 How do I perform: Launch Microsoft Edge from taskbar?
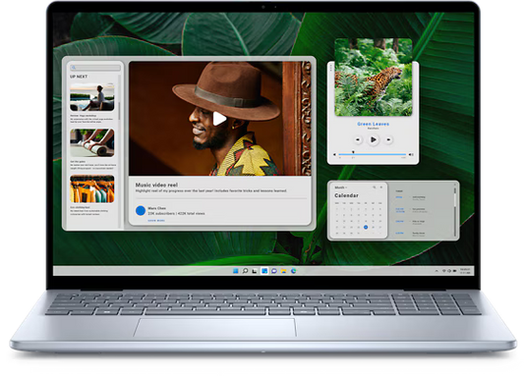pyautogui.click(x=293, y=271)
